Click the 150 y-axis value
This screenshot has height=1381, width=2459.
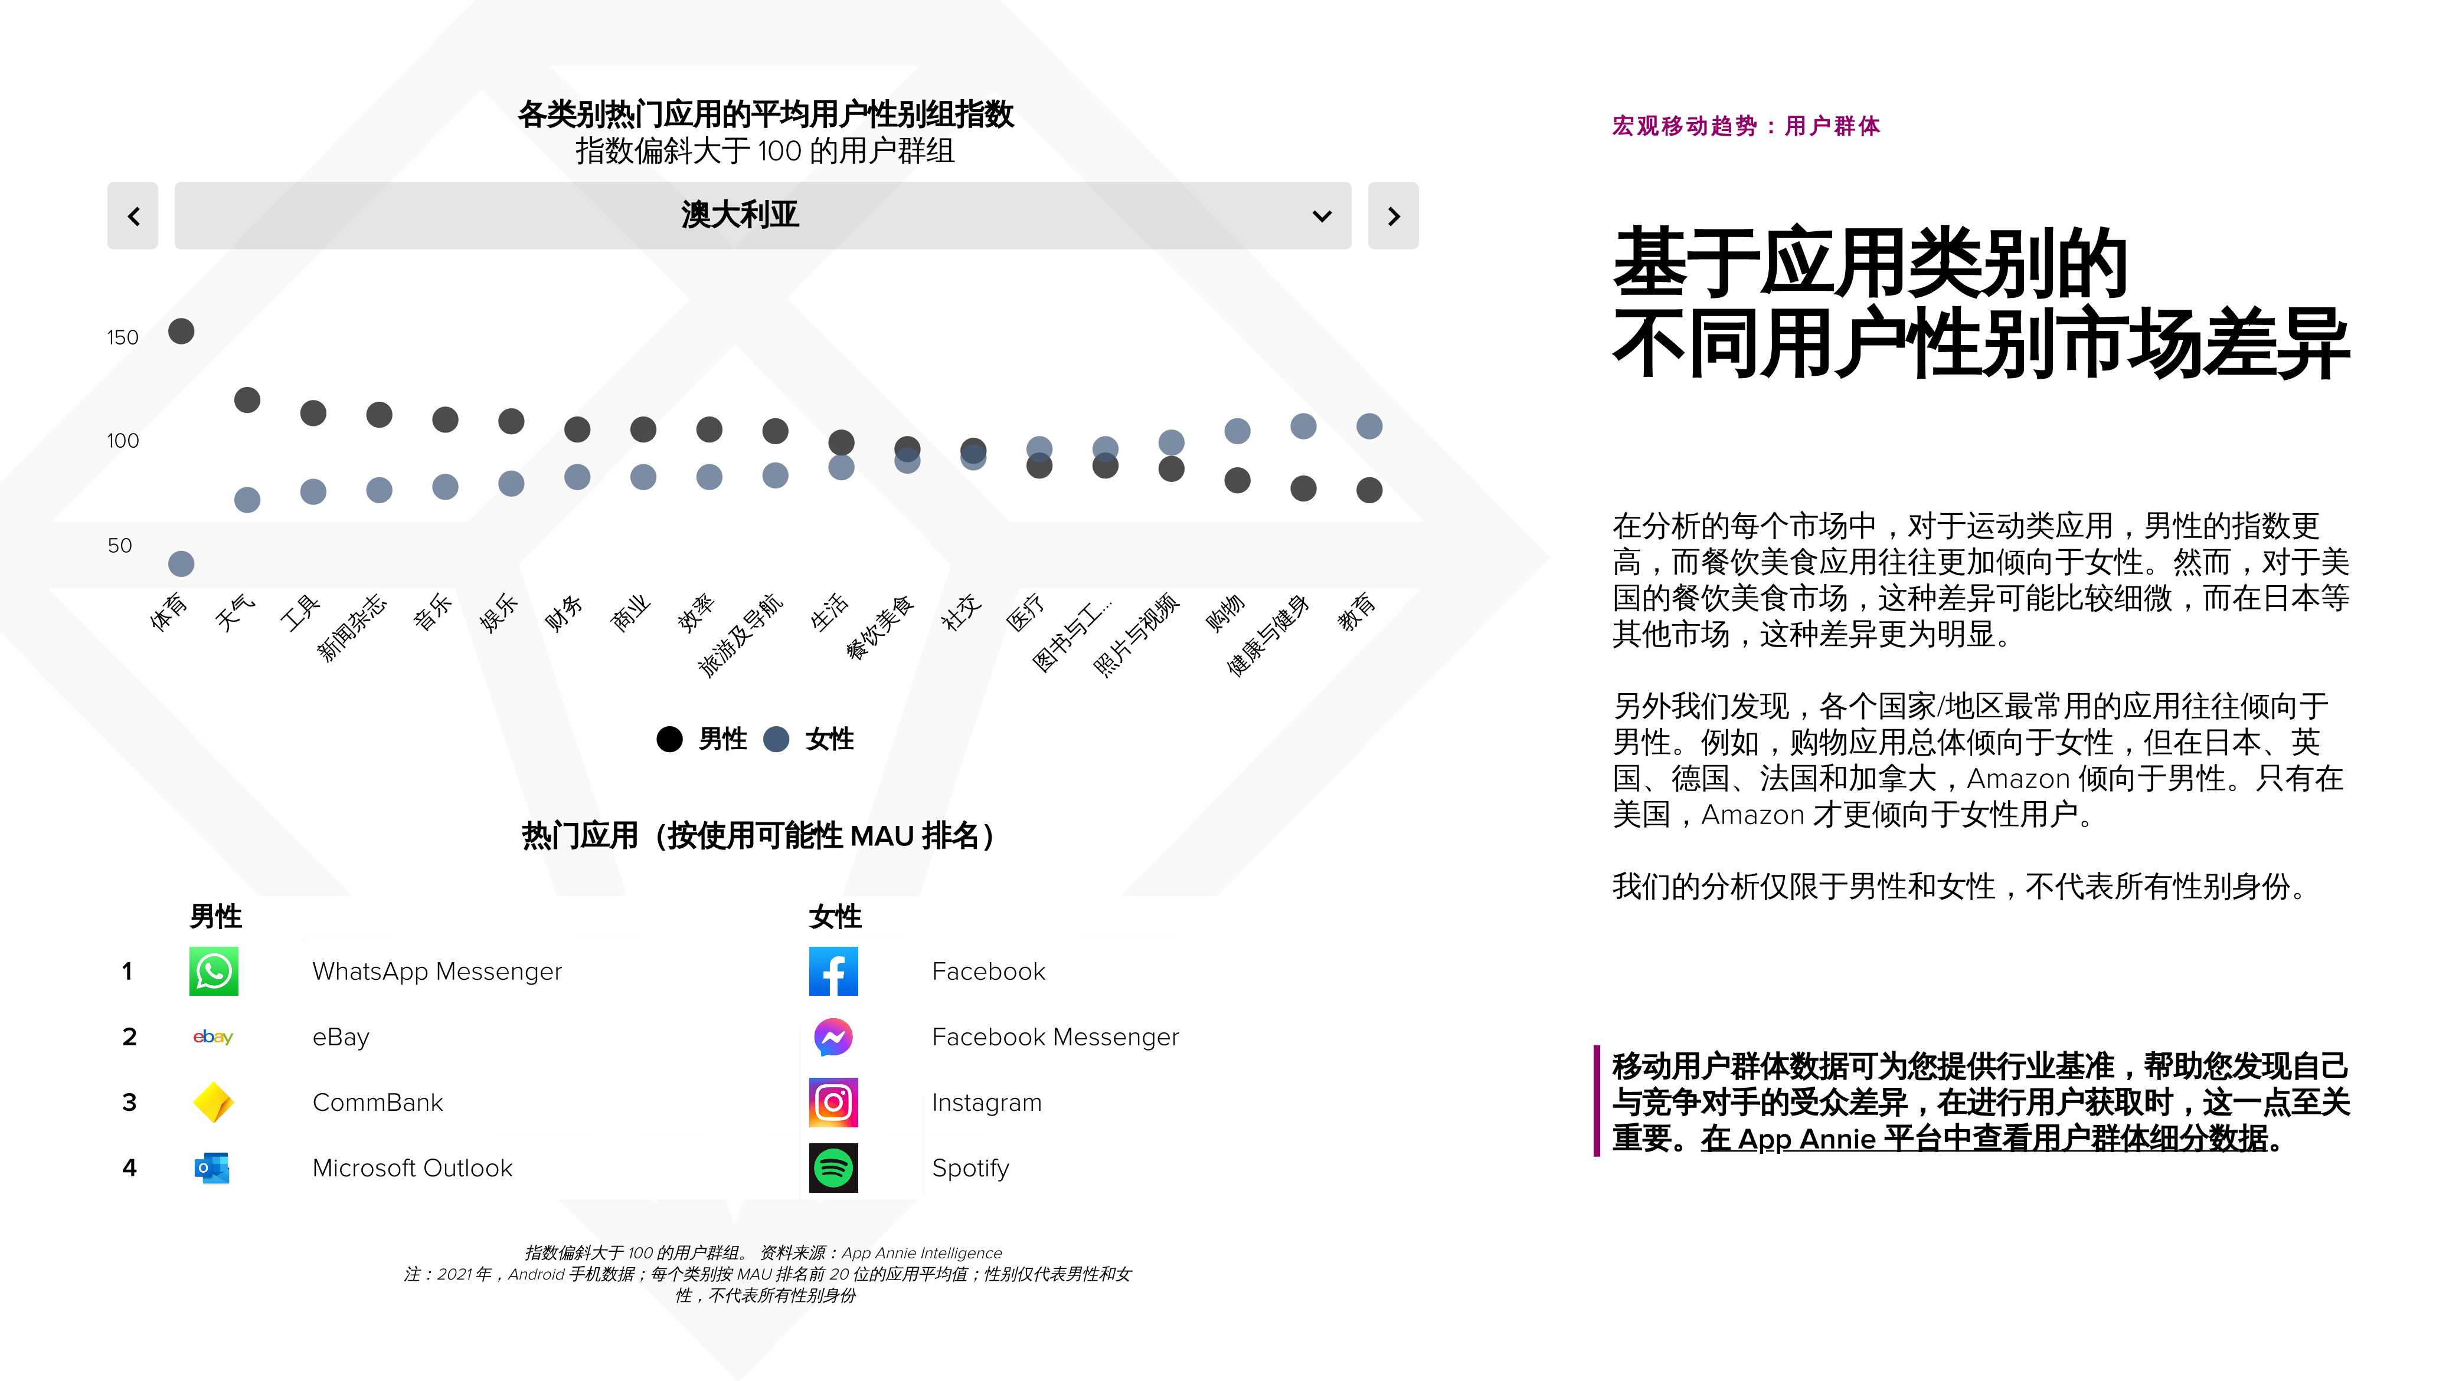coord(122,337)
